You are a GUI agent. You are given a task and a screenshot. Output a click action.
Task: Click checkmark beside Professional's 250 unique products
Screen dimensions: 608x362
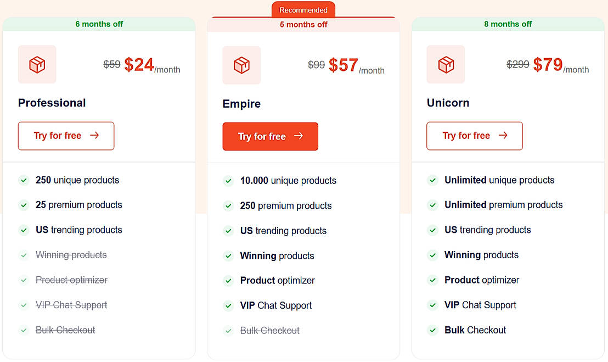point(24,180)
